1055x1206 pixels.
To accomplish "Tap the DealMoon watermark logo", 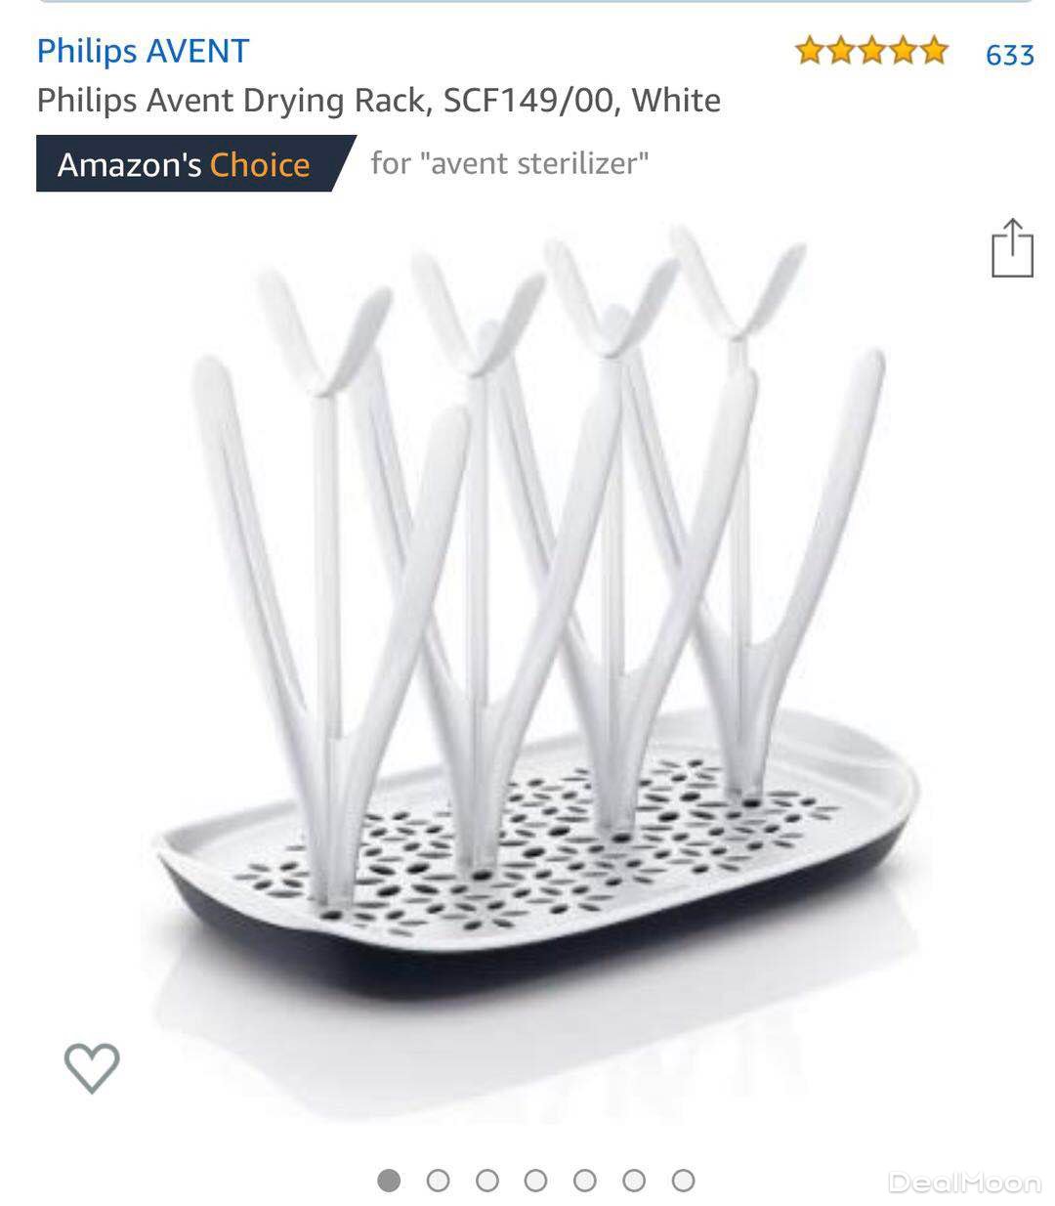I will coord(964,1183).
